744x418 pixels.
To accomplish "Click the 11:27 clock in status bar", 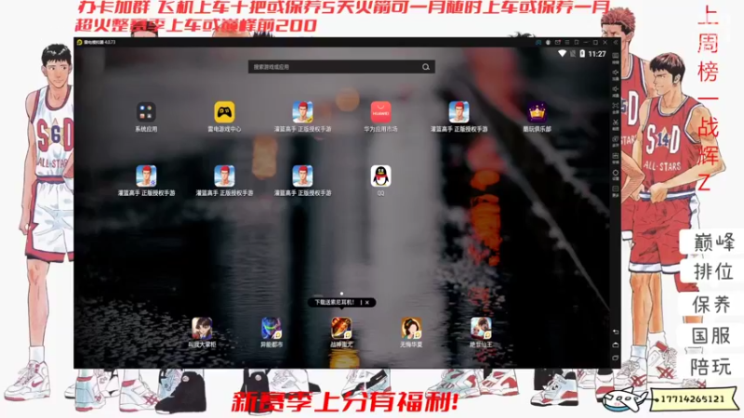I will pos(597,54).
